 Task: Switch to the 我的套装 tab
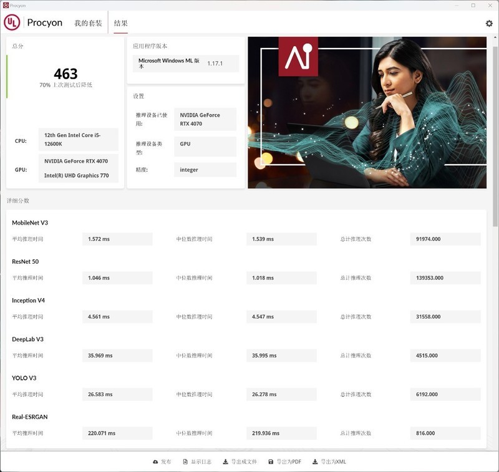[x=88, y=23]
